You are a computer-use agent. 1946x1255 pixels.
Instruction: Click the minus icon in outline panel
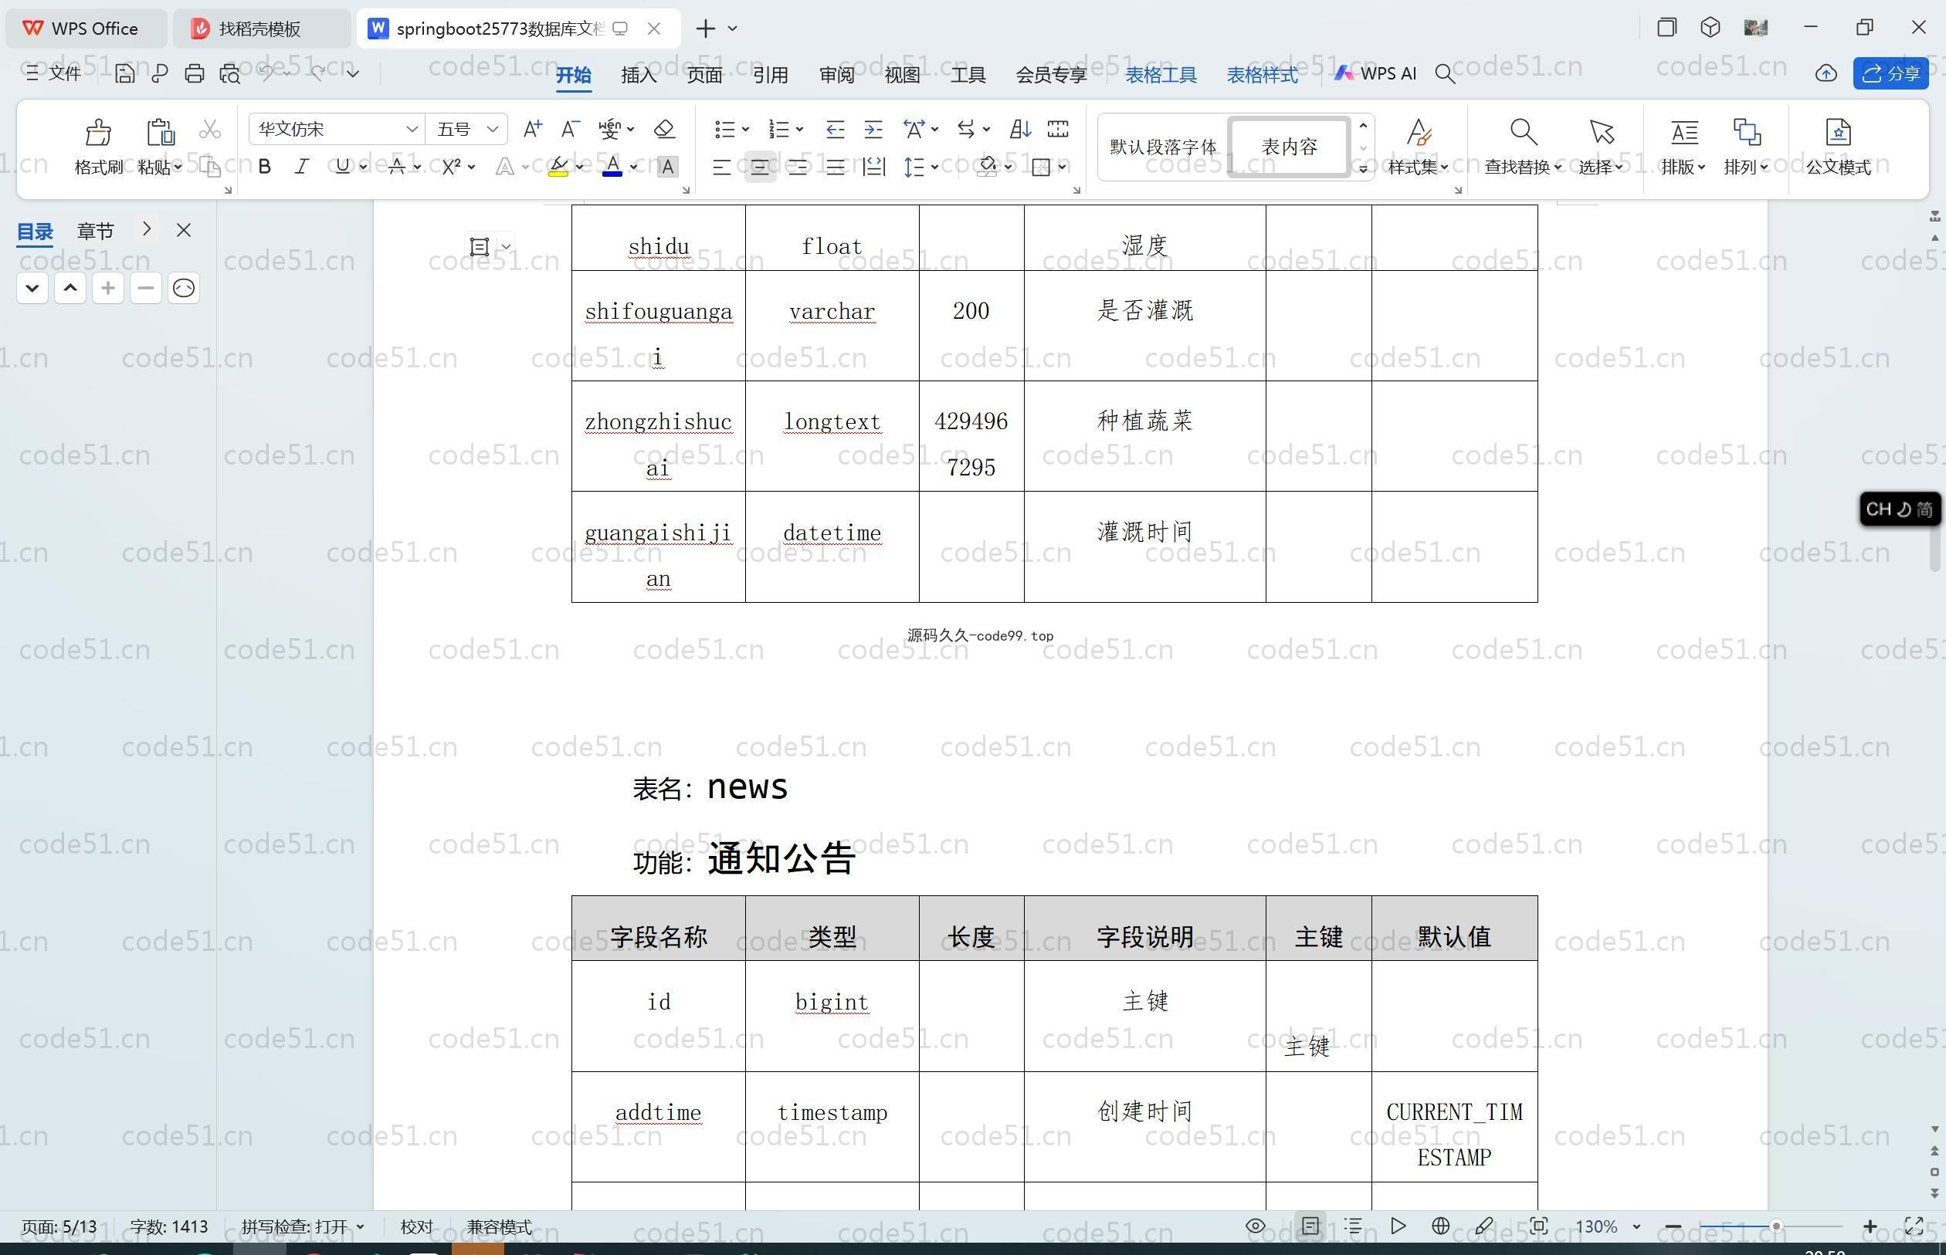point(146,288)
